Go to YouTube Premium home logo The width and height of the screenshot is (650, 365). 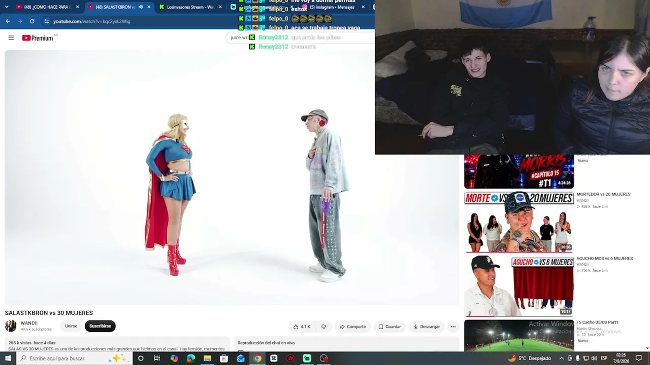(38, 38)
